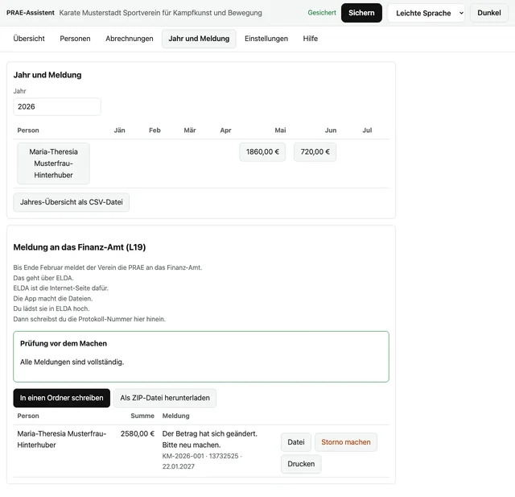
Task: Click the Gesichert status text
Action: tap(322, 13)
